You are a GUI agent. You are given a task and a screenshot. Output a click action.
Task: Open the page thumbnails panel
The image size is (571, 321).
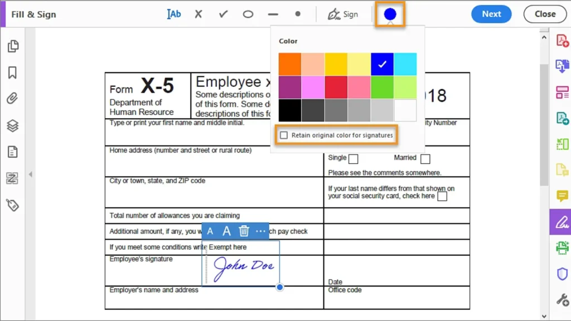click(13, 46)
